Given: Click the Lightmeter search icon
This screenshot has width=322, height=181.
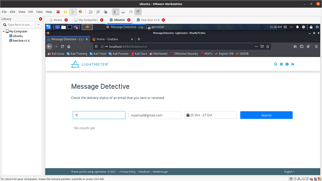Looking at the screenshot, I should pyautogui.click(x=276, y=64).
